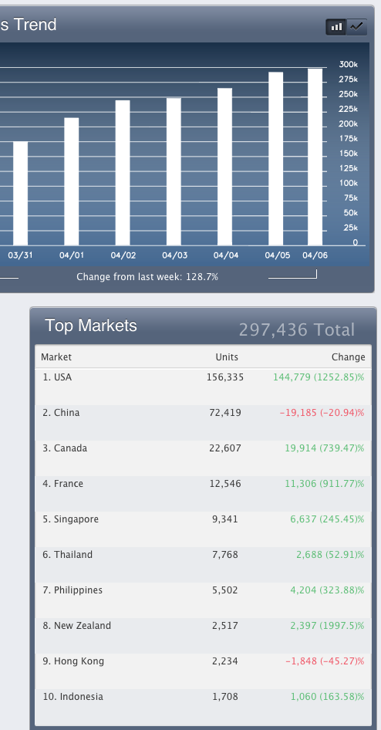Click the 04/01 bar in trend chart
This screenshot has height=730, width=381.
pos(72,181)
